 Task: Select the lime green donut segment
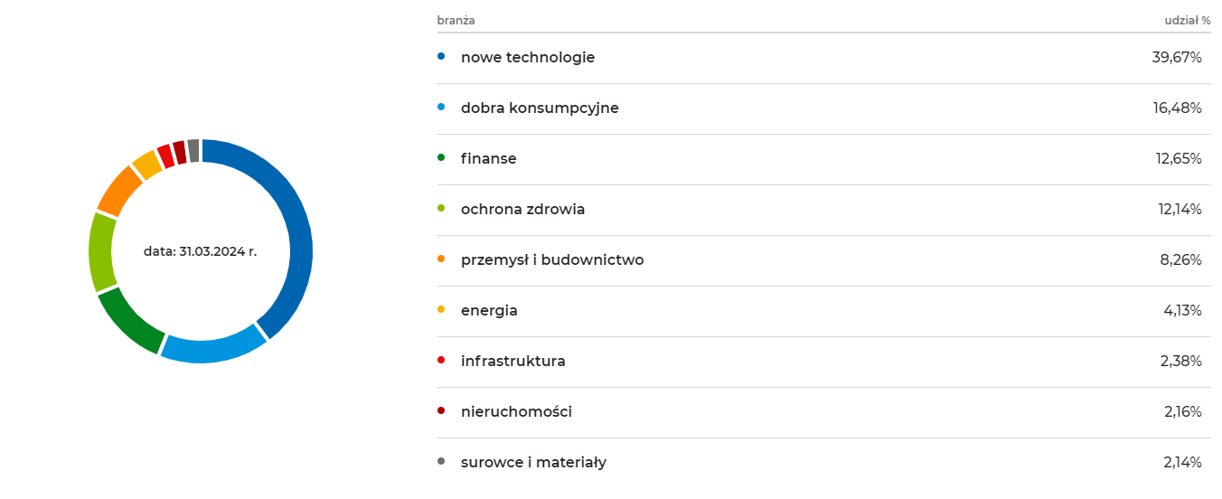[102, 251]
